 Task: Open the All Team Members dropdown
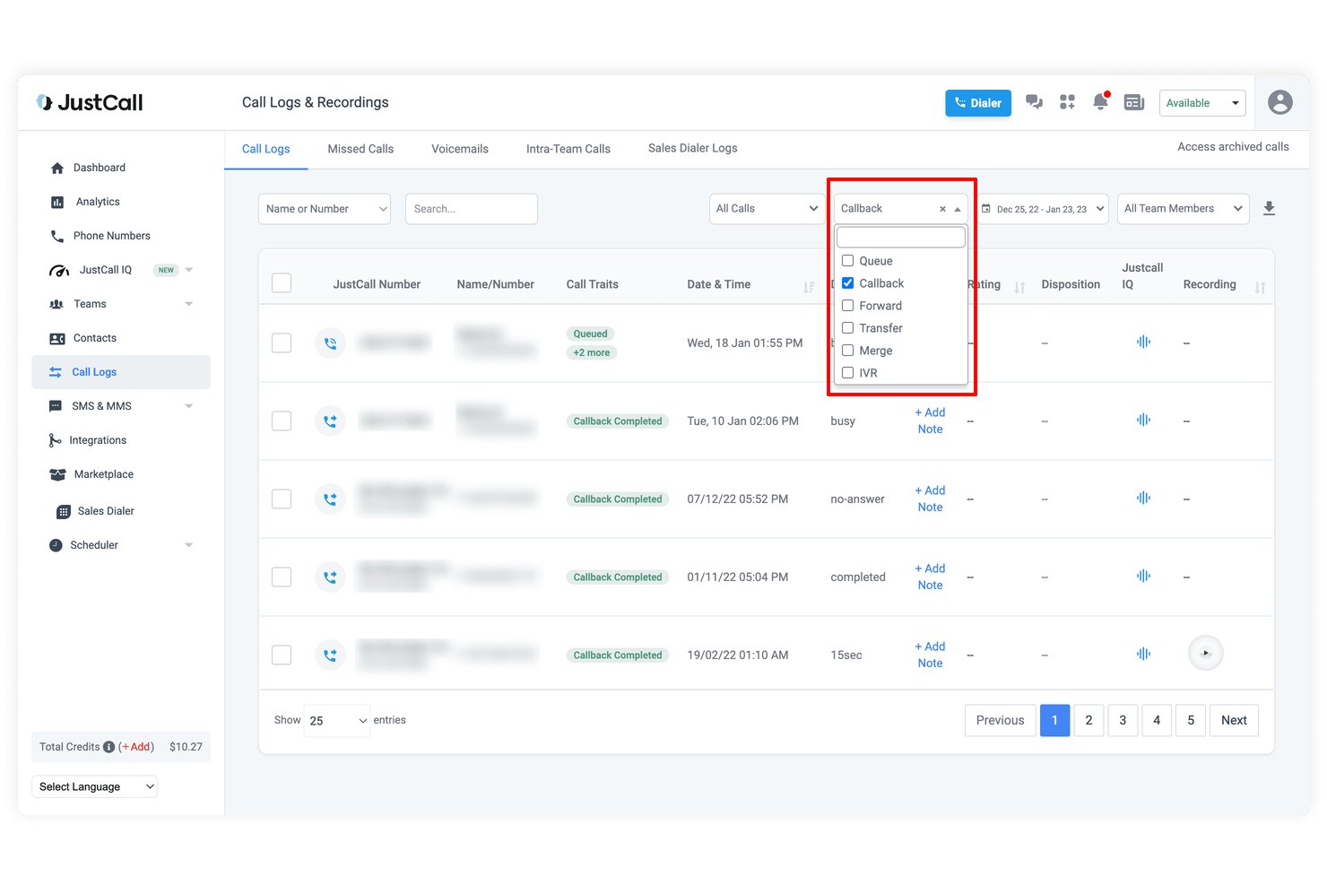[1183, 209]
